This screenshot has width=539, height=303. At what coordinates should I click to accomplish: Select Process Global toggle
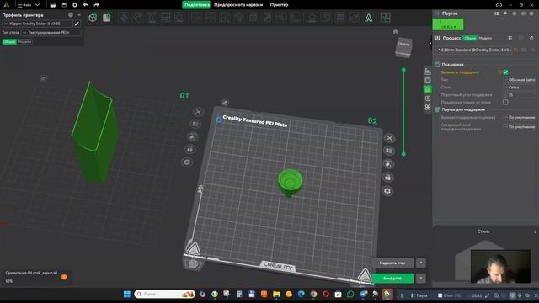pyautogui.click(x=470, y=38)
